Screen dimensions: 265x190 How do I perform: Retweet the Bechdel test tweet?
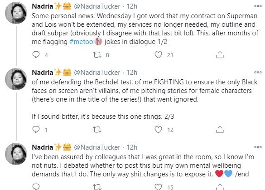click(x=97, y=130)
